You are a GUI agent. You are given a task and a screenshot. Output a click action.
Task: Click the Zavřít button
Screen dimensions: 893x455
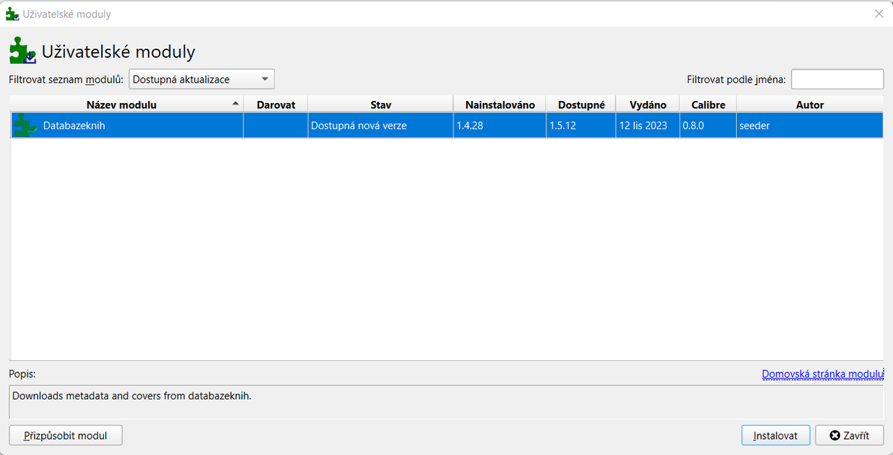coord(849,435)
